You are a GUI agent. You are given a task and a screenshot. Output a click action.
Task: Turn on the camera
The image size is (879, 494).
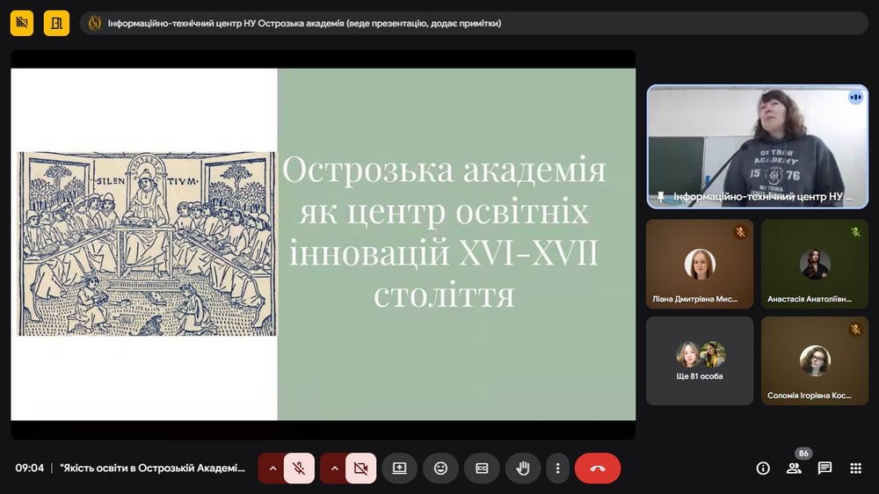click(360, 469)
